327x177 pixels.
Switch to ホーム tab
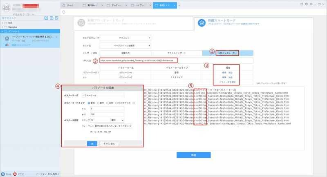pyautogui.click(x=70, y=5)
